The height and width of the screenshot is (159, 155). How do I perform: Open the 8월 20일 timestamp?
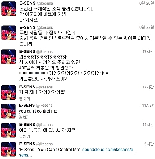tap(146, 3)
